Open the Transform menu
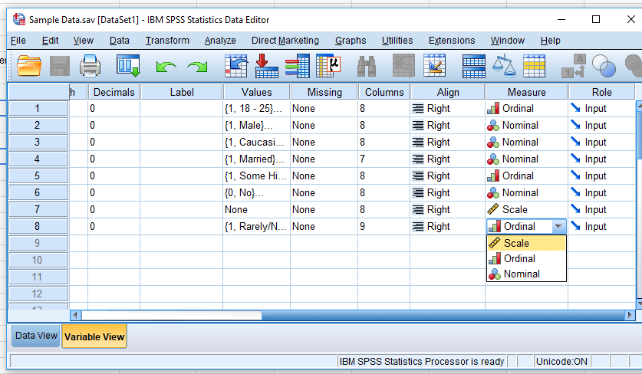 tap(167, 41)
